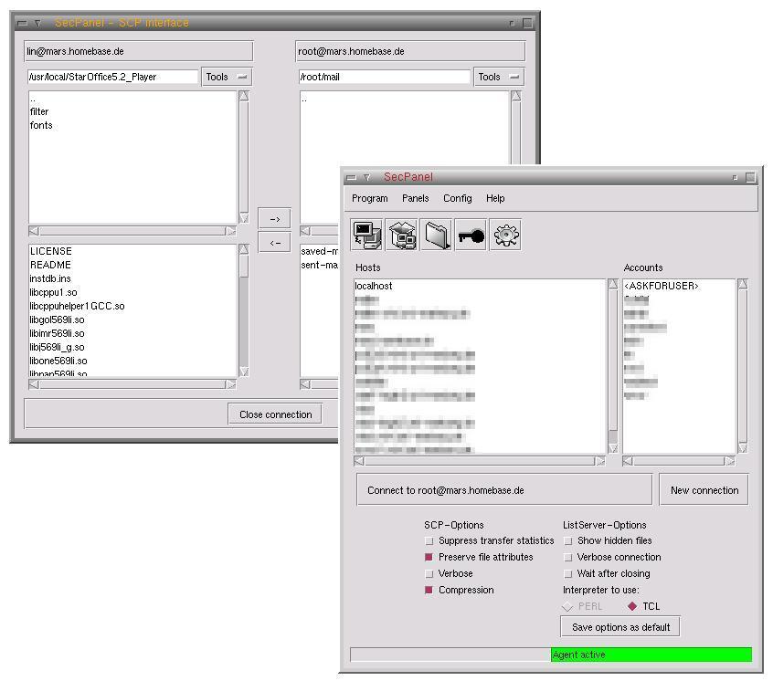Click Connect to root@mars.homebase.de button
Screen dimensions: 773x681
click(504, 490)
